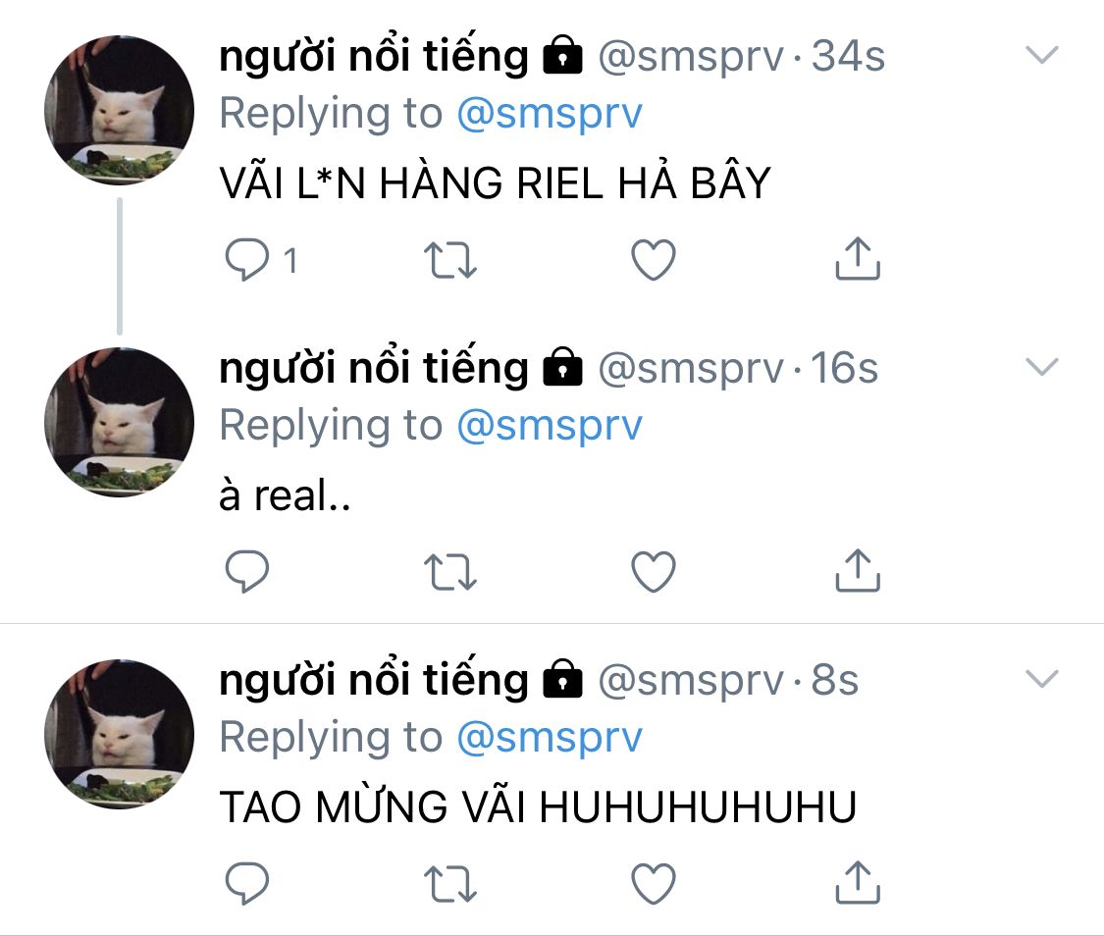1104x936 pixels.
Task: Retweet the 'à real..' tweet
Action: 449,571
